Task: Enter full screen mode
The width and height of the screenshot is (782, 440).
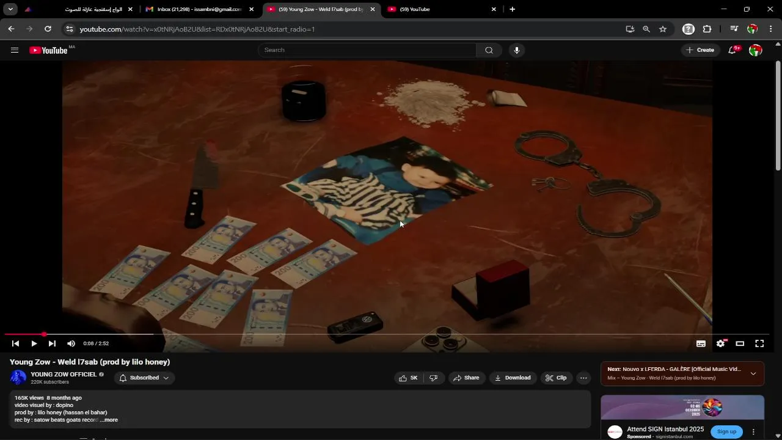Action: (759, 343)
